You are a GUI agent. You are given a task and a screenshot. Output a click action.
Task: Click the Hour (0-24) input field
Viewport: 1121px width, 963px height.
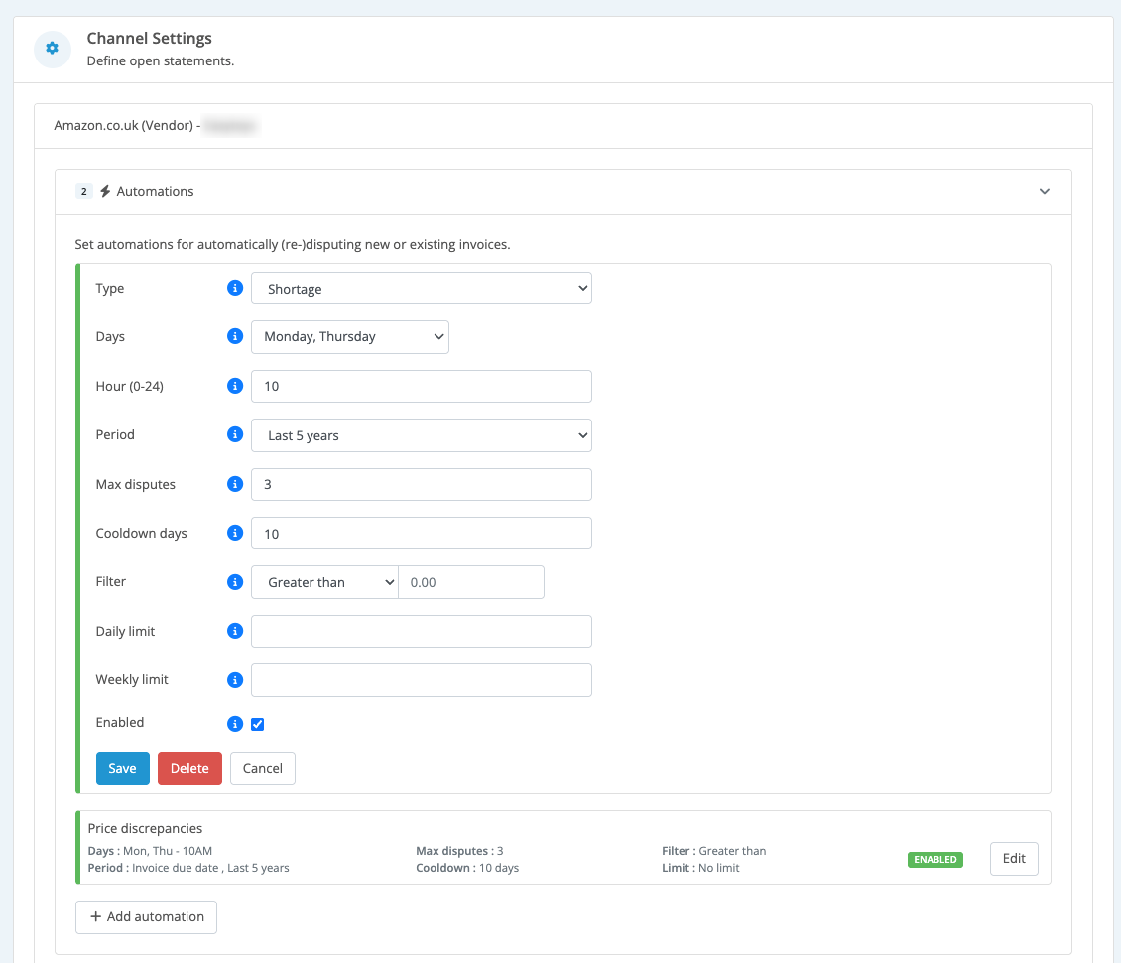coord(421,386)
